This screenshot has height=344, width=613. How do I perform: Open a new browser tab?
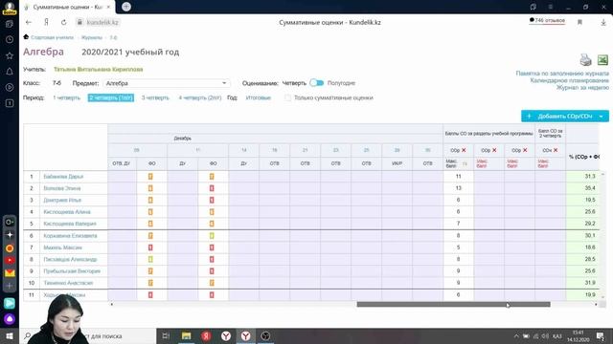[126, 7]
